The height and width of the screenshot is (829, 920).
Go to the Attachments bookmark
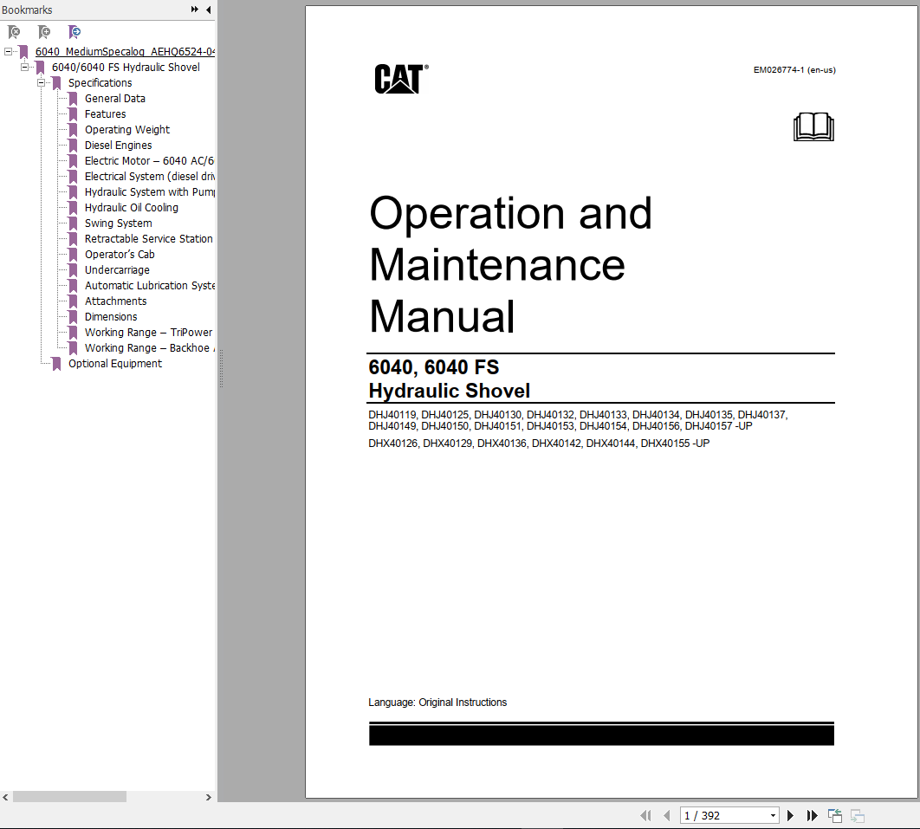(115, 301)
